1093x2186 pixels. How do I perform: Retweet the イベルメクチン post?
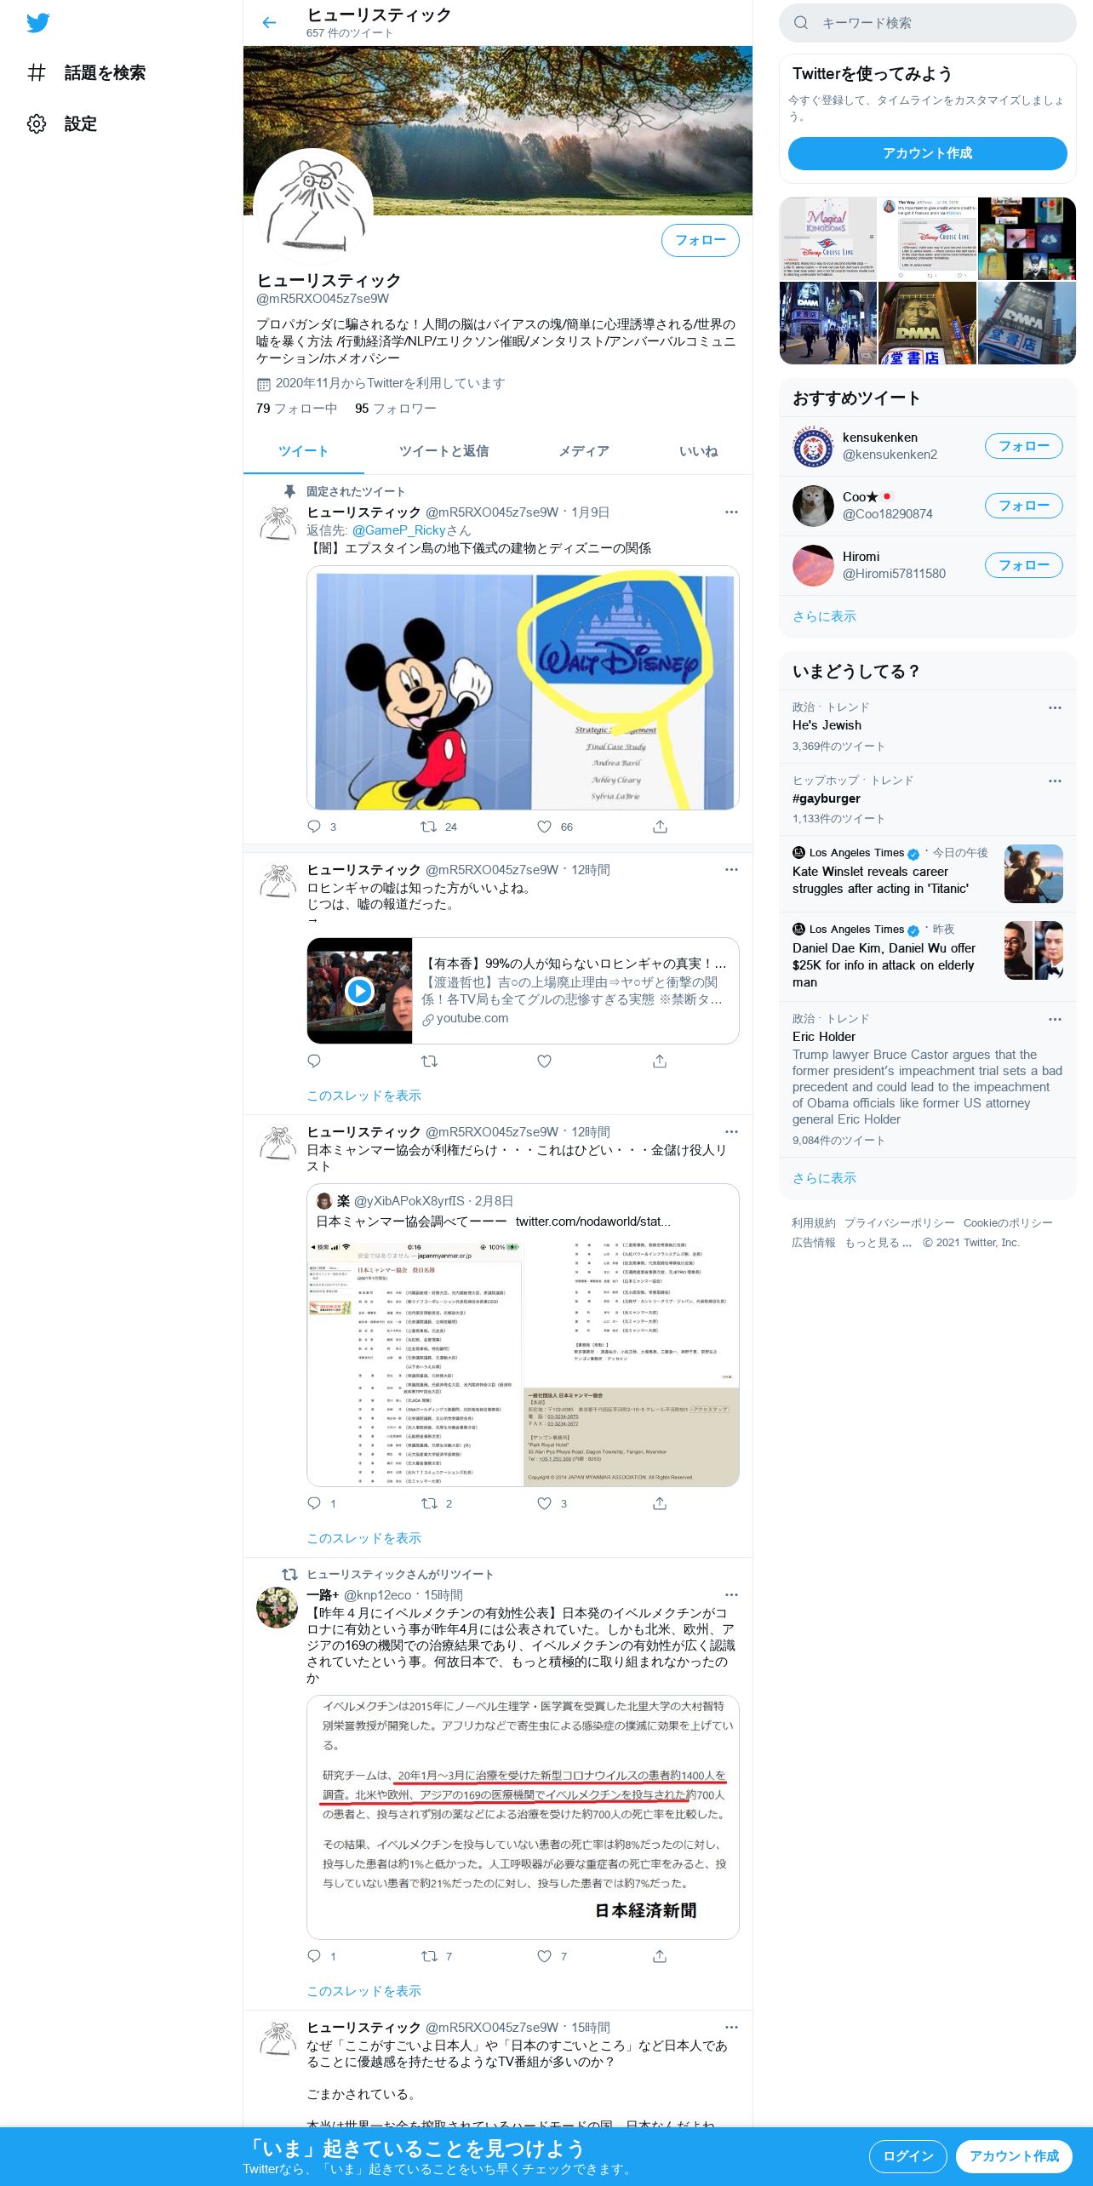click(x=429, y=1957)
